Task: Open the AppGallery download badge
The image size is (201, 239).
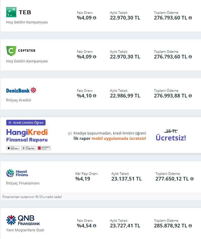Action: 44,148
